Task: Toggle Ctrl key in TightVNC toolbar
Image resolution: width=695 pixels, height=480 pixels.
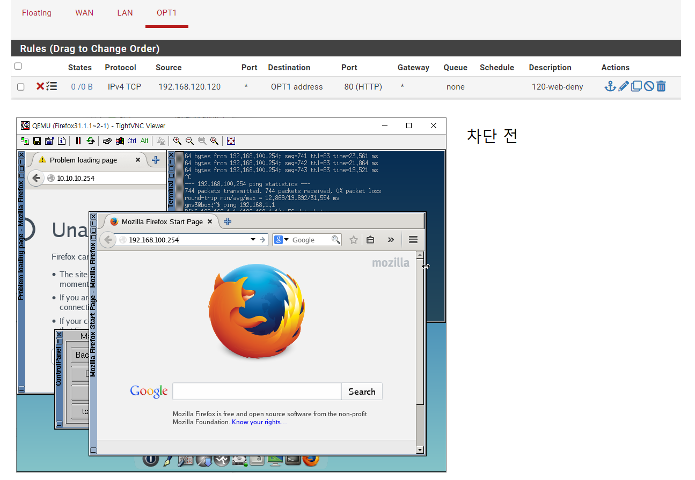Action: 132,141
